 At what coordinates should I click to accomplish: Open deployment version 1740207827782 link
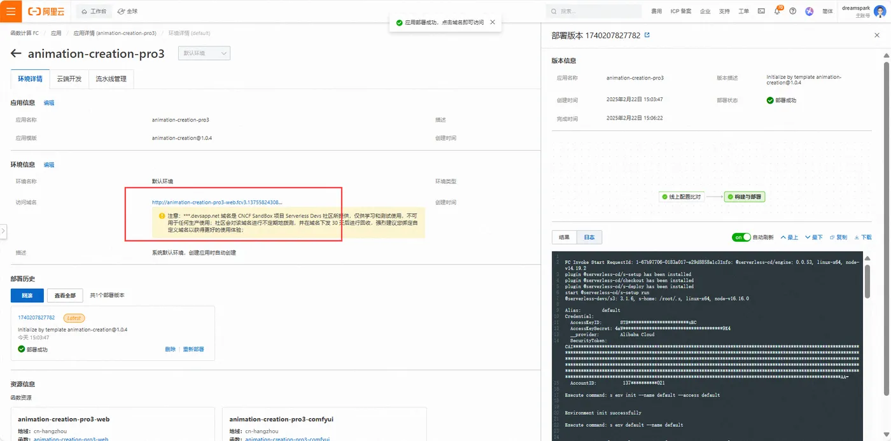[36, 318]
